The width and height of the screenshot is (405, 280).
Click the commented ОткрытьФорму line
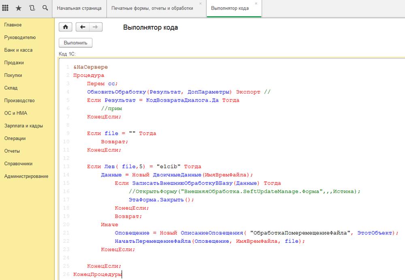(244, 191)
